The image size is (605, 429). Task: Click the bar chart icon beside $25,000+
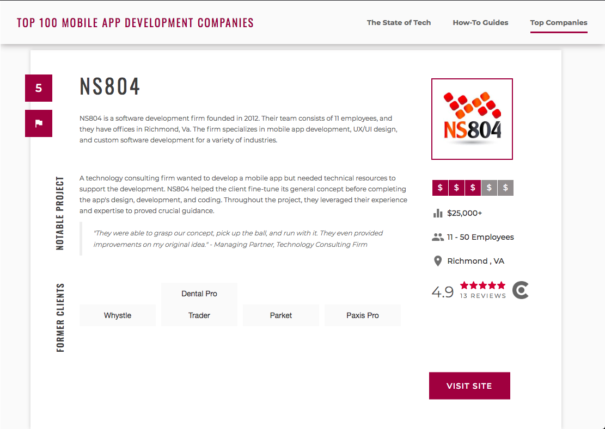[437, 213]
